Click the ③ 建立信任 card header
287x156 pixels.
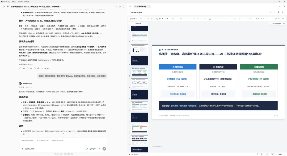click(259, 67)
